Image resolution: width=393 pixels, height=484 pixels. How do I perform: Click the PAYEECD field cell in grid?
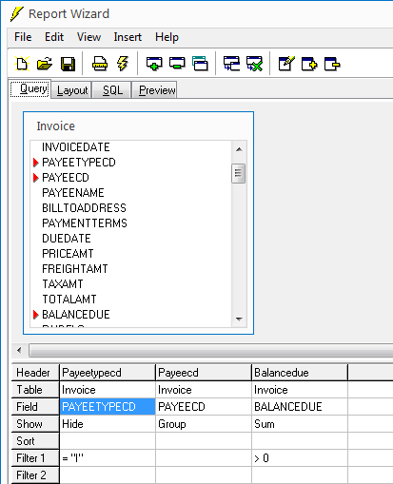[x=204, y=407]
